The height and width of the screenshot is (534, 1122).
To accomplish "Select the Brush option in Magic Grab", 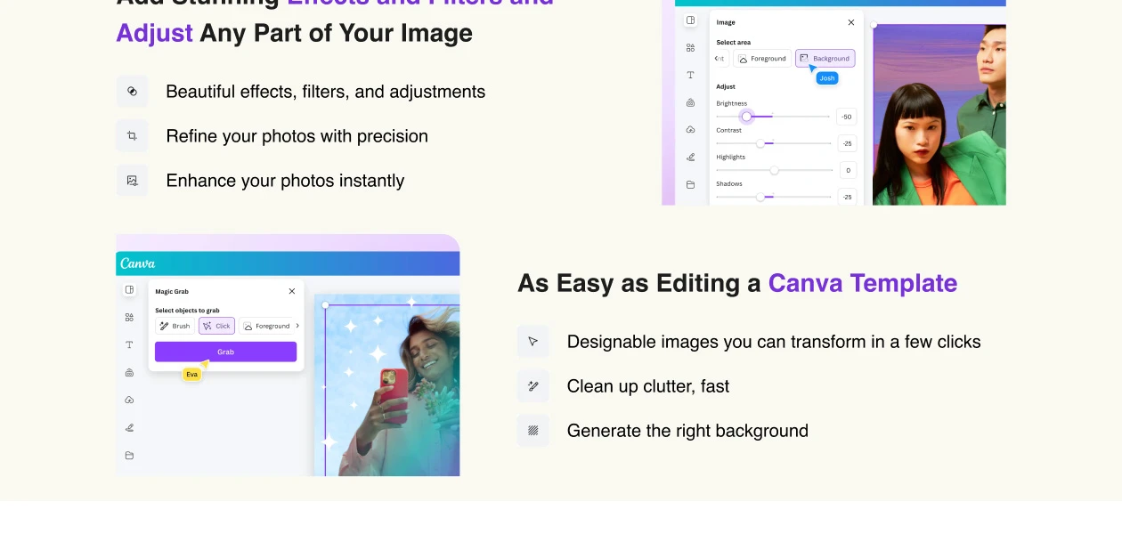I will [175, 326].
